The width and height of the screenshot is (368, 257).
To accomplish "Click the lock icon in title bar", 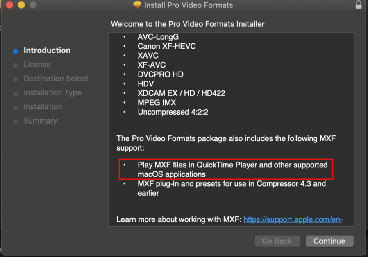I will (x=359, y=5).
